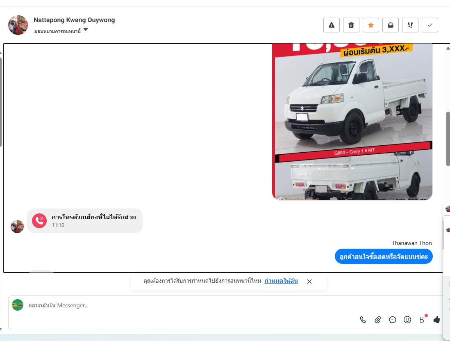
Task: Click sender avatar beside missed call
Action: pyautogui.click(x=17, y=227)
